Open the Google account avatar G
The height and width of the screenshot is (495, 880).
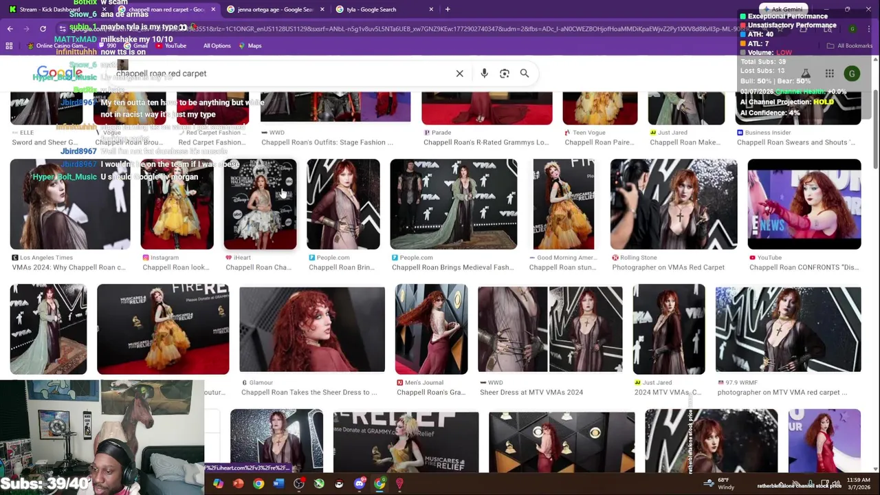point(852,74)
